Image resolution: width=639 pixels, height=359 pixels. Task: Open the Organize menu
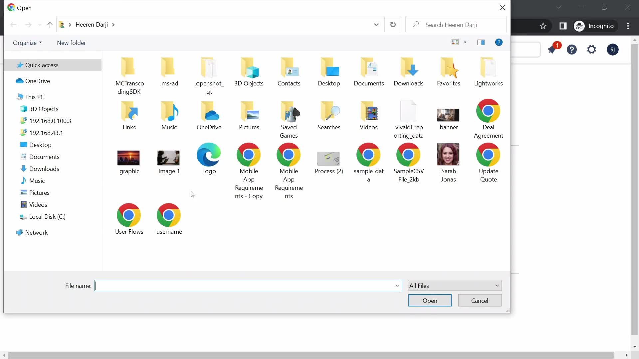tap(27, 43)
